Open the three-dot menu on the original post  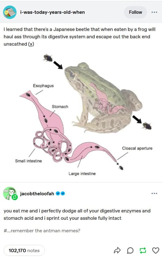pyautogui.click(x=154, y=12)
